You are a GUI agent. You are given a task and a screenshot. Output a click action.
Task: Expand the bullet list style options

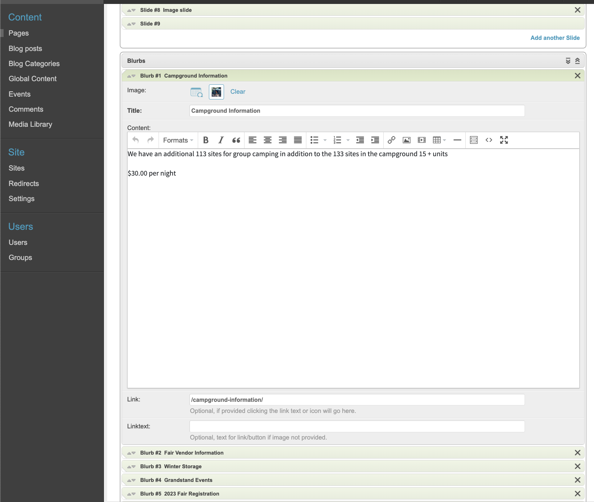coord(325,140)
